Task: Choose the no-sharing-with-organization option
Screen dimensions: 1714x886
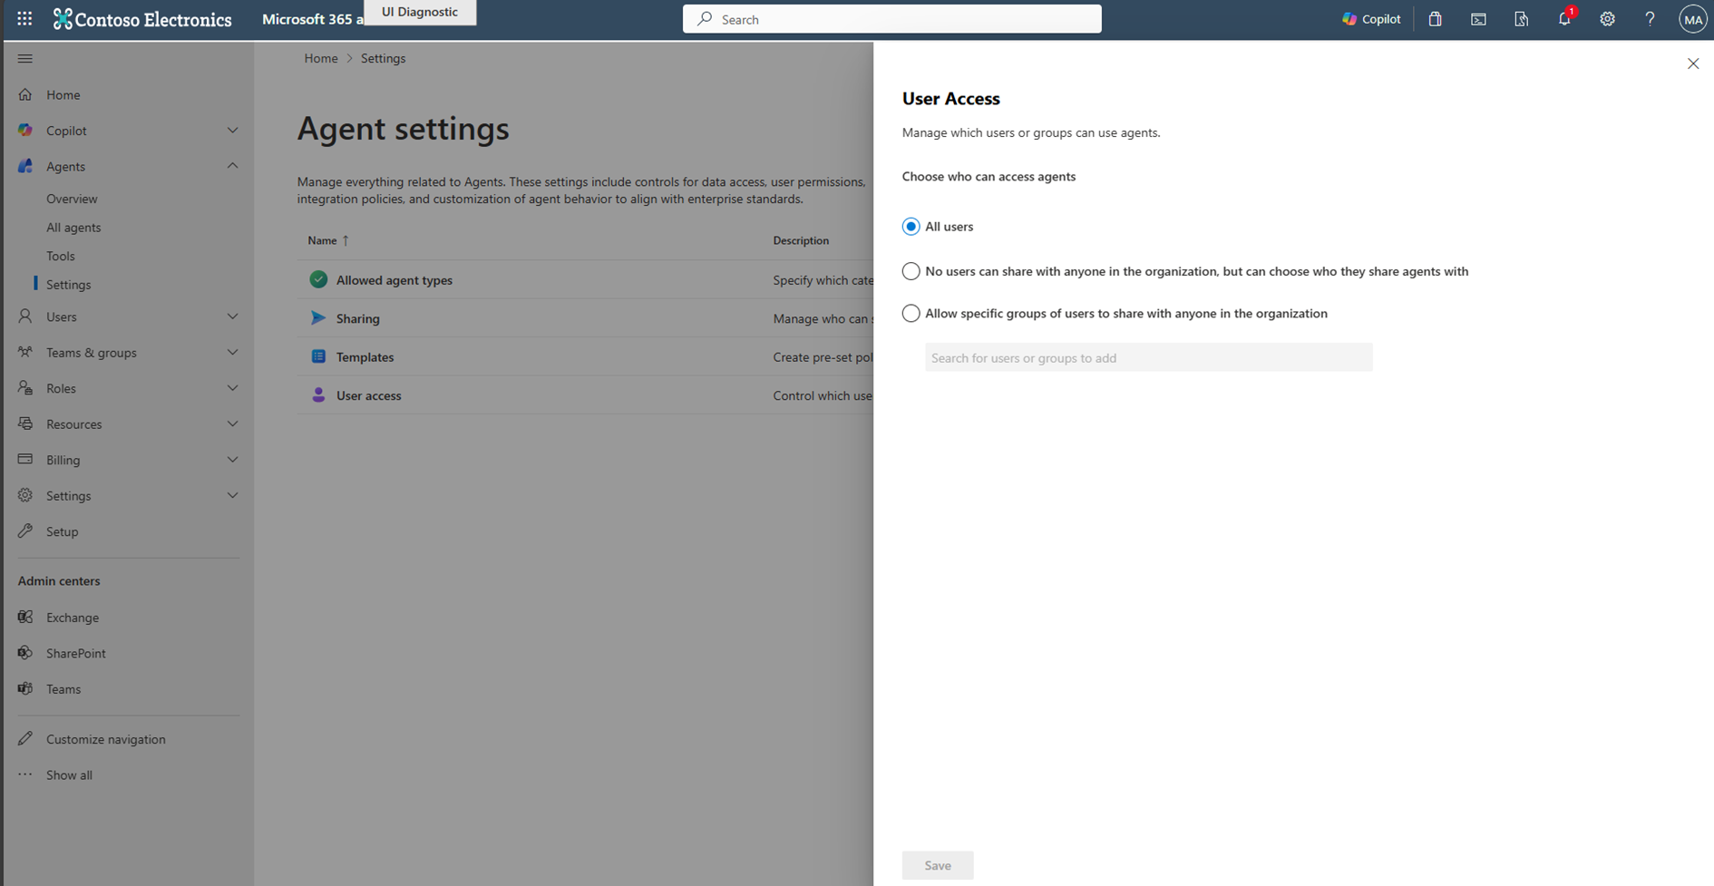Action: (911, 271)
